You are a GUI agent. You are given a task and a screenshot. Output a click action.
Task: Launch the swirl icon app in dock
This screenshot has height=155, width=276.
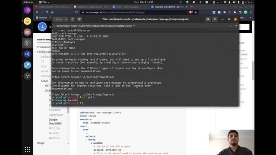click(x=27, y=76)
